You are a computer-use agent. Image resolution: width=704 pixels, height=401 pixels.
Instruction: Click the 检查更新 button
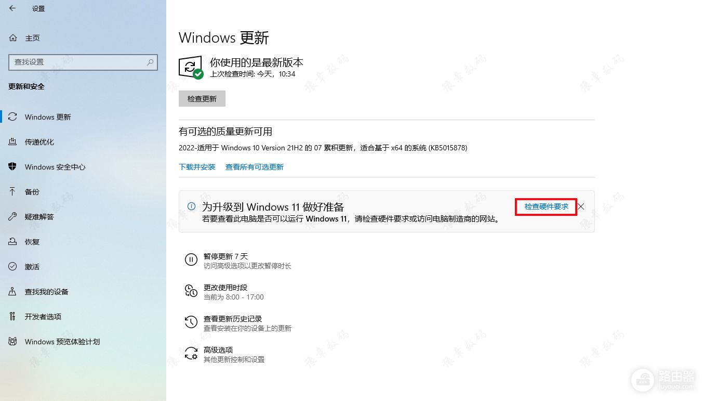[202, 98]
